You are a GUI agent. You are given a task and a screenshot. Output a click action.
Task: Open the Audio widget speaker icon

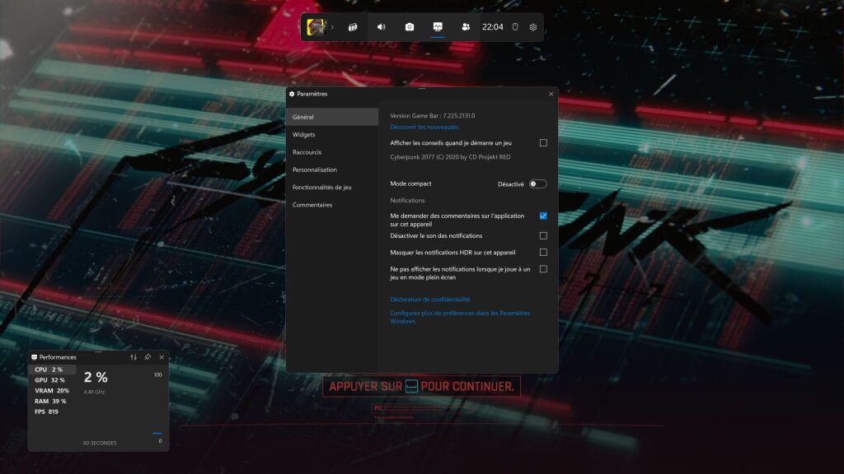click(381, 27)
